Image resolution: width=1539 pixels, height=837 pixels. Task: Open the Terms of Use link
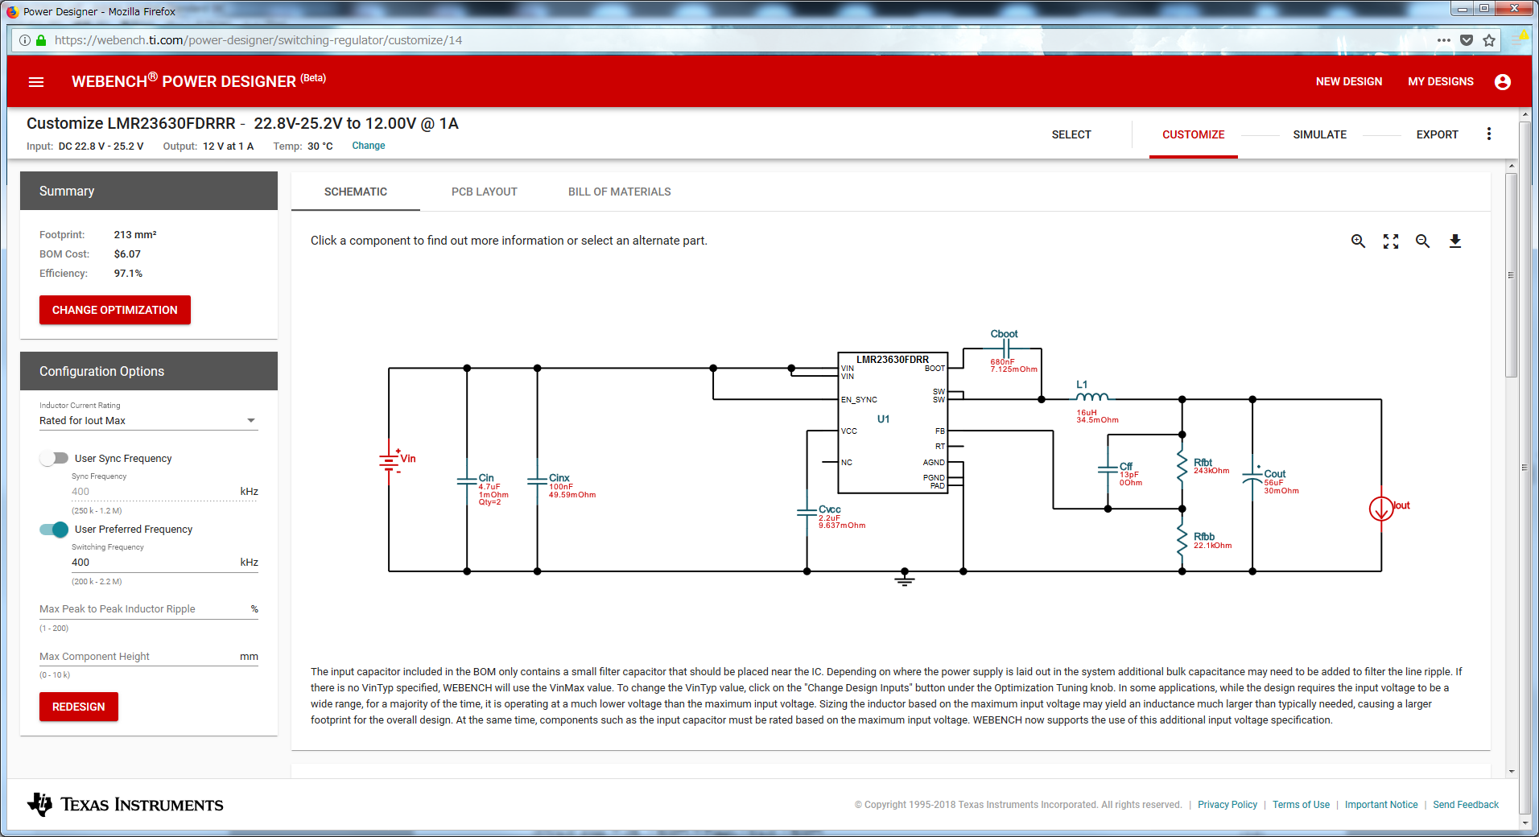tap(1301, 805)
